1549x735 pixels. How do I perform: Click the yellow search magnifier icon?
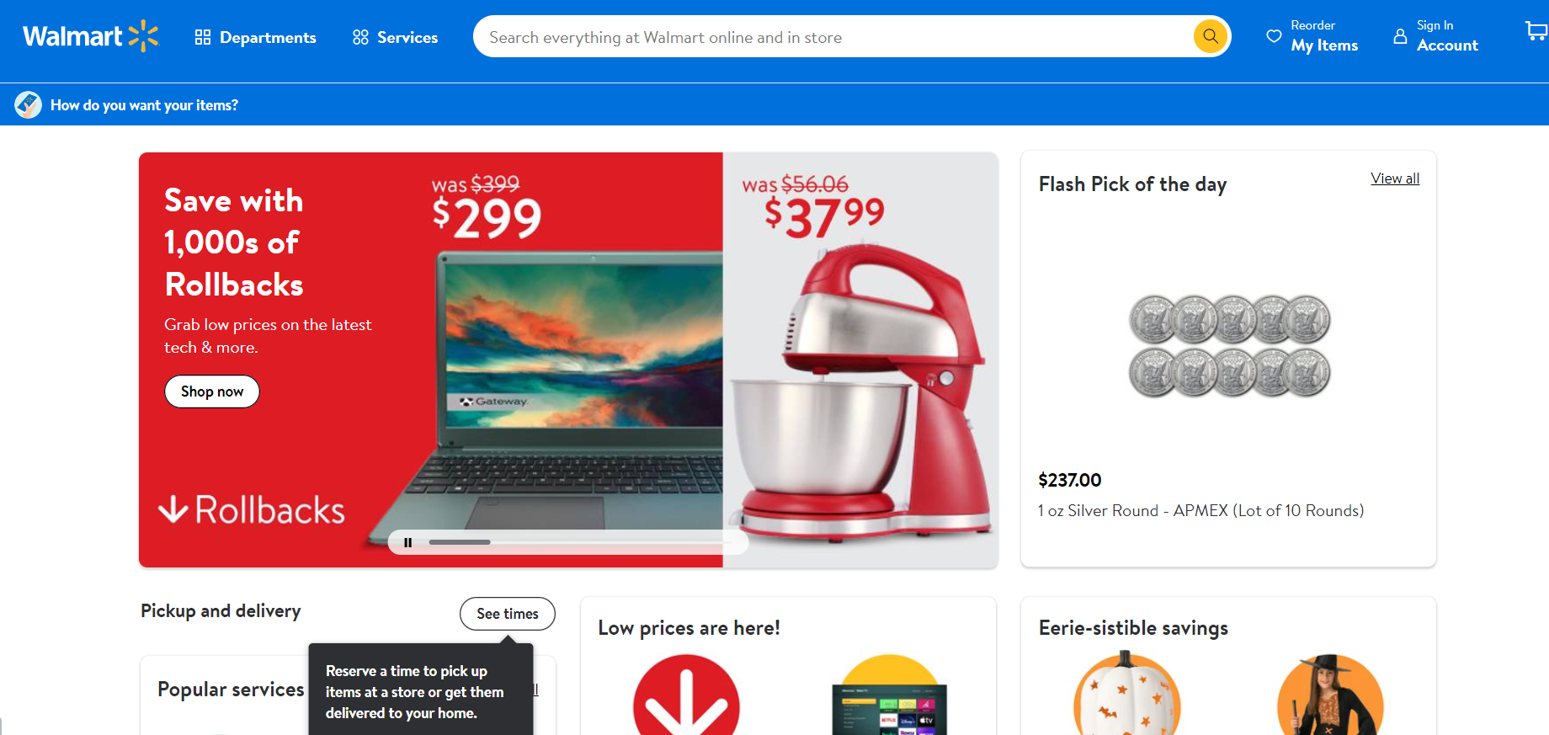coord(1211,36)
